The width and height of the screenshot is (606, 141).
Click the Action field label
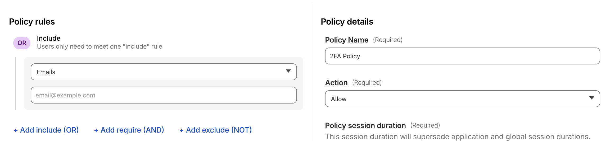pyautogui.click(x=336, y=83)
